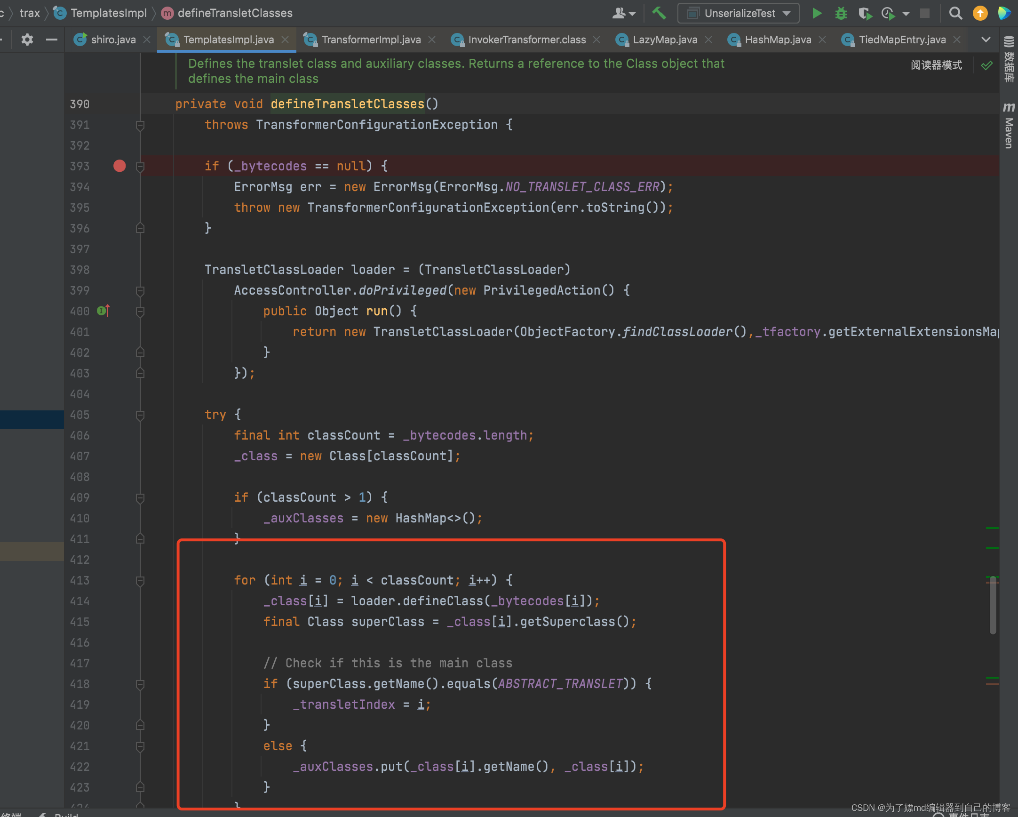
Task: Collapse the run method fold at line 400
Action: pos(140,311)
